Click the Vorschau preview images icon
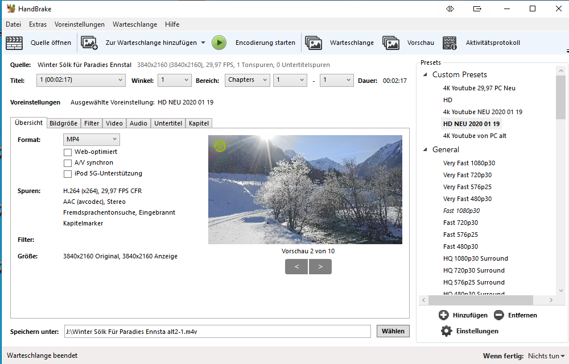Screen dimensions: 569x364 pos(391,43)
